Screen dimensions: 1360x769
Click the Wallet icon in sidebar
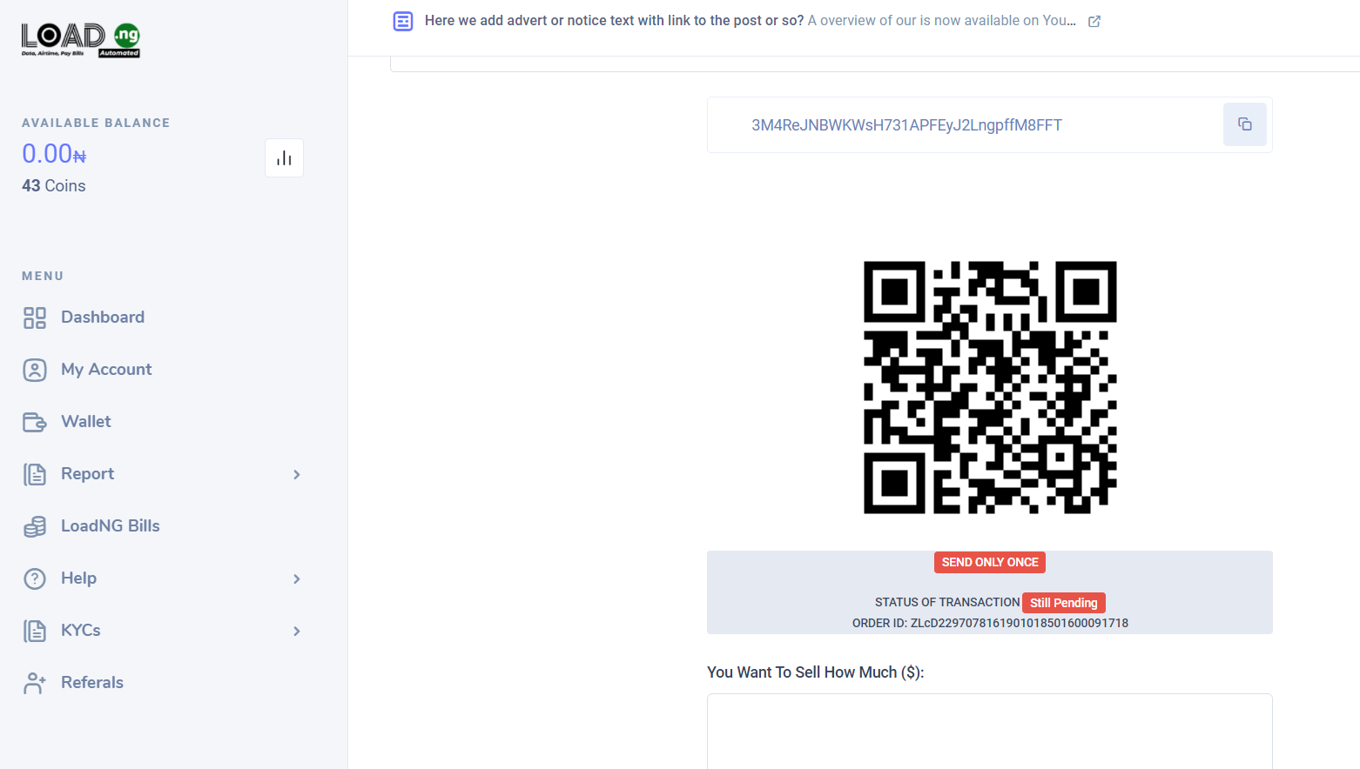pos(35,422)
